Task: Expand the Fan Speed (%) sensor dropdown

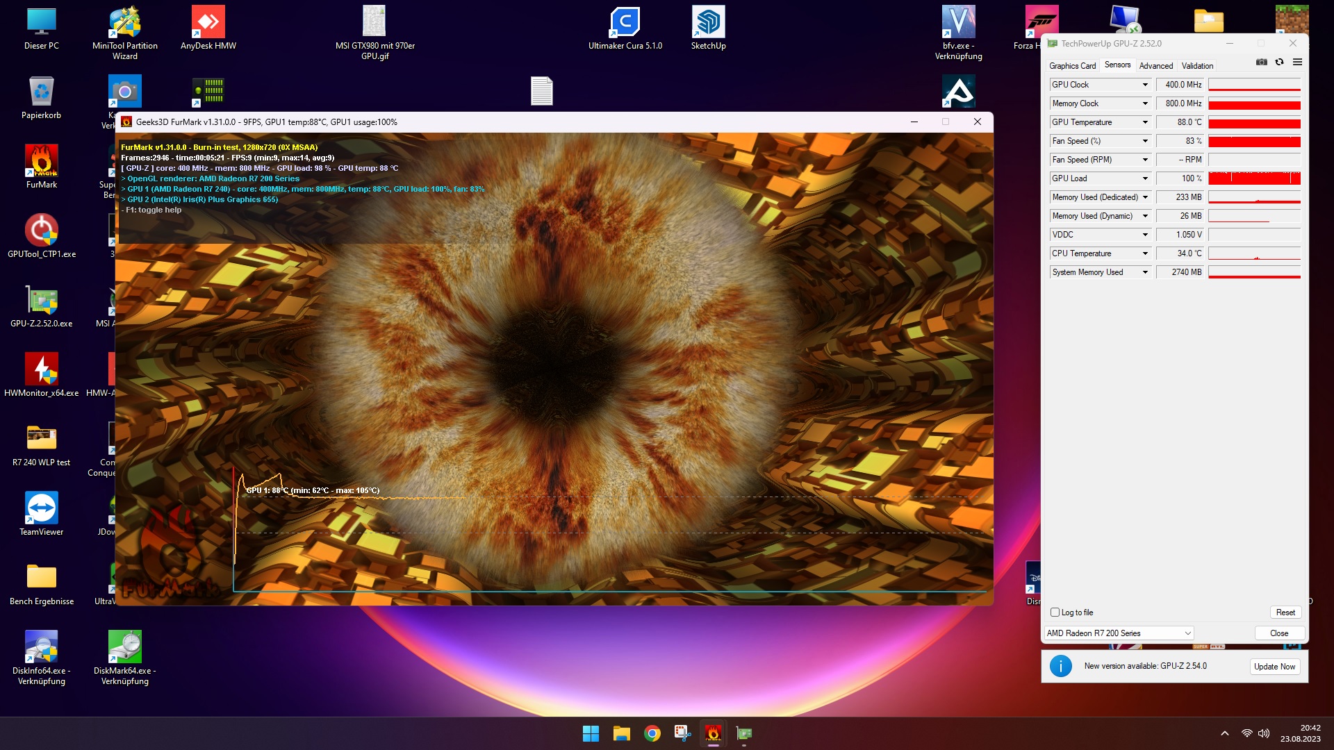Action: [1145, 141]
